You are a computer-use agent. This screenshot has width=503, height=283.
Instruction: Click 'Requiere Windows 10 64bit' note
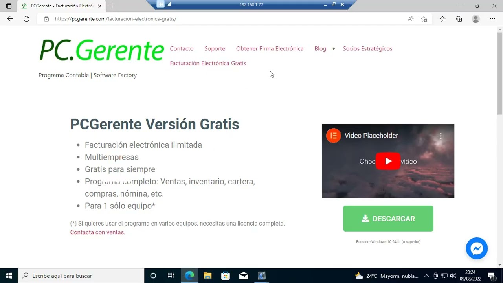pyautogui.click(x=388, y=242)
